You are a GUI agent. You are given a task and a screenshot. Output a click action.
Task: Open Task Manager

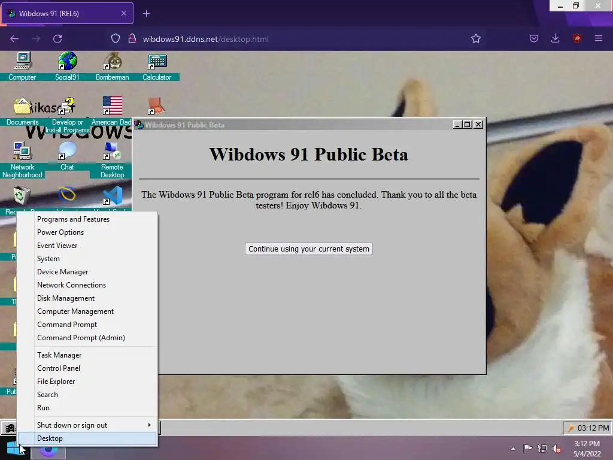[x=87, y=355]
